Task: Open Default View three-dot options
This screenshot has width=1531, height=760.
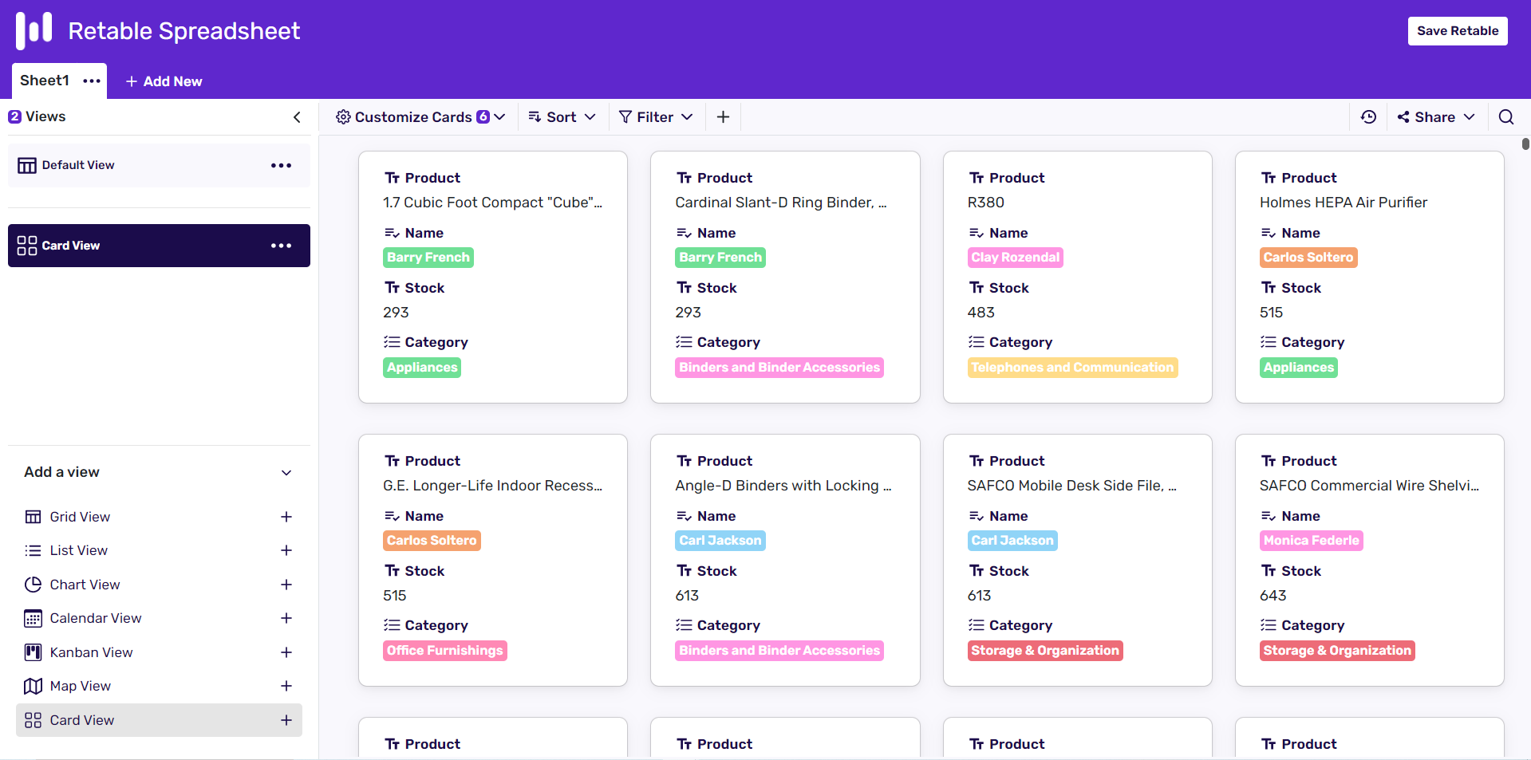Action: click(x=281, y=165)
